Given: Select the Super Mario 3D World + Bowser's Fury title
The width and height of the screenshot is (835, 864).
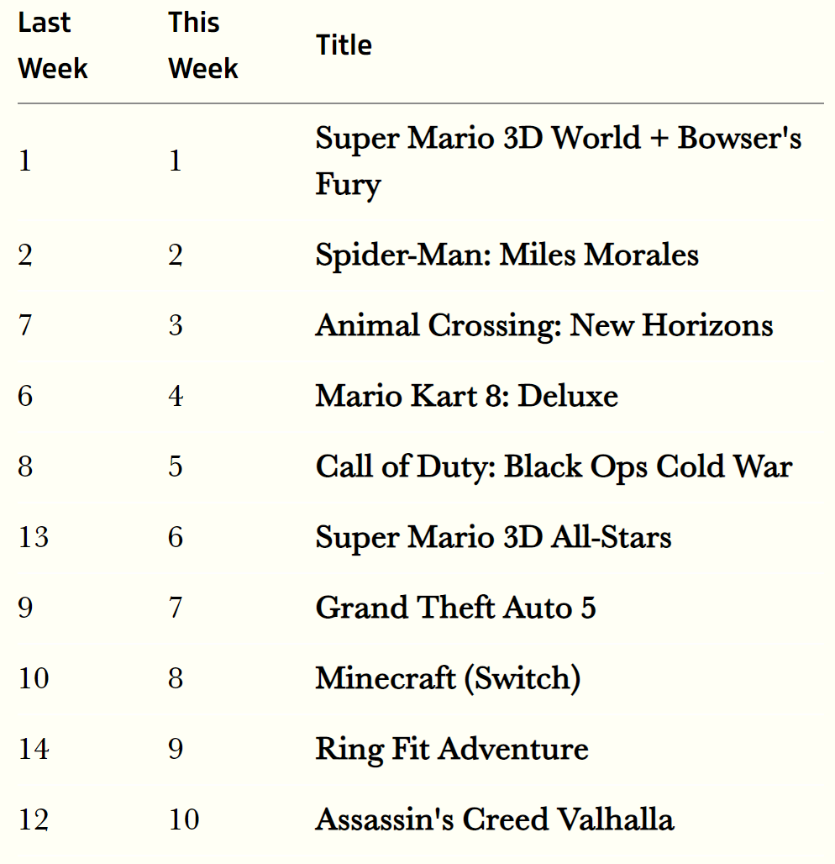Looking at the screenshot, I should coord(559,161).
